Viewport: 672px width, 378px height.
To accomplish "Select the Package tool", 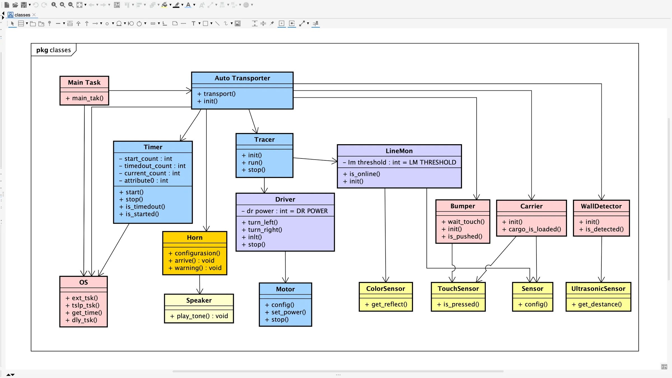I will coord(33,24).
